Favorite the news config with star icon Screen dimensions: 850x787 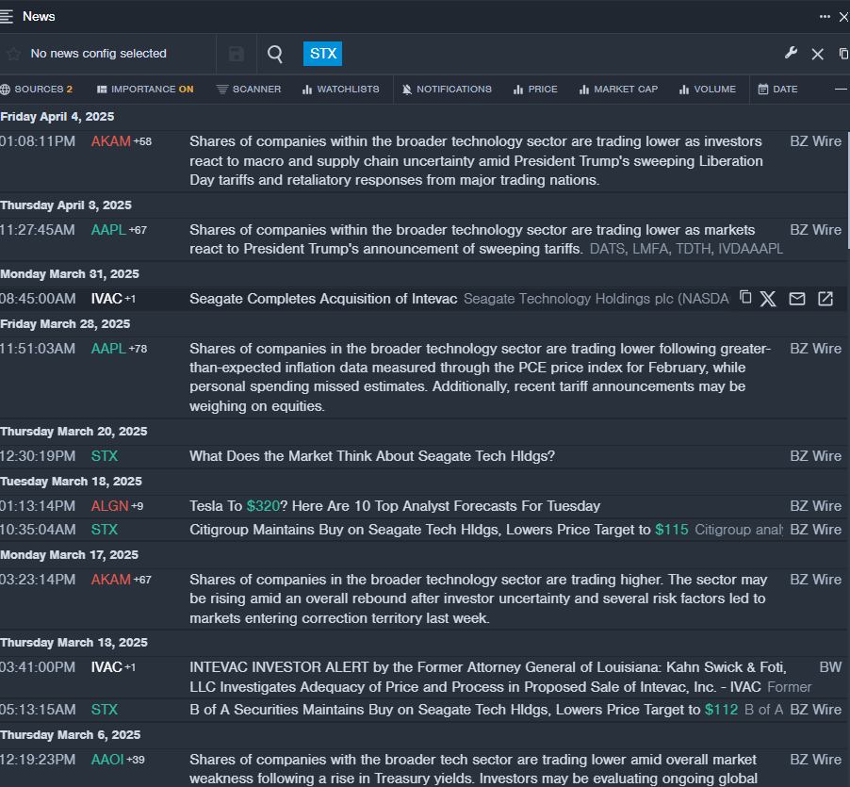click(13, 54)
